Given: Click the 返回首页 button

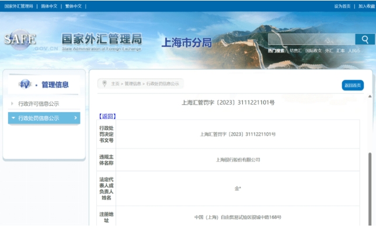Looking at the screenshot, I should (353, 85).
